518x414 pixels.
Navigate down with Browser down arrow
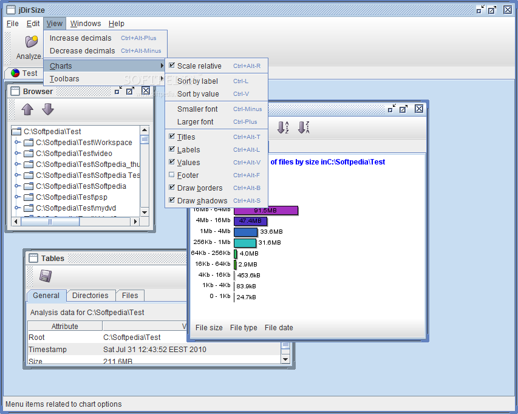tap(48, 109)
